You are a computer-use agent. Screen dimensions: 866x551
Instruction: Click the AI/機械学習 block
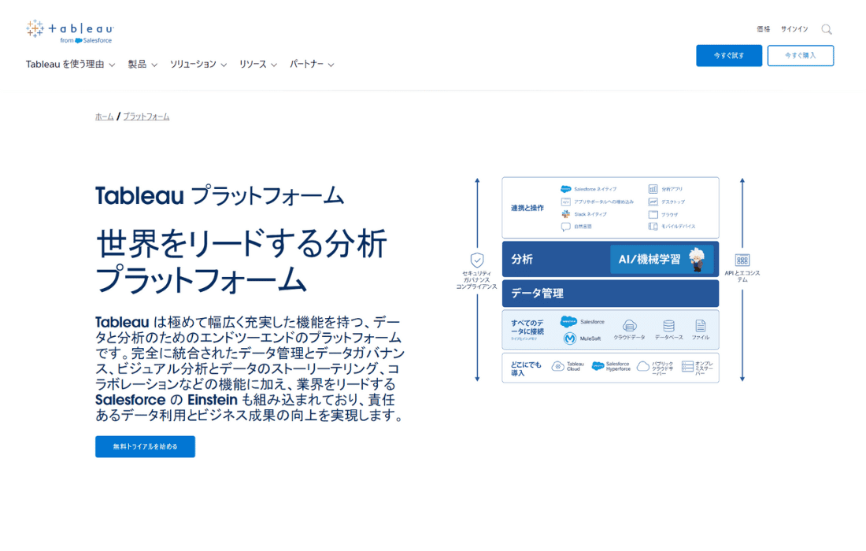[661, 260]
